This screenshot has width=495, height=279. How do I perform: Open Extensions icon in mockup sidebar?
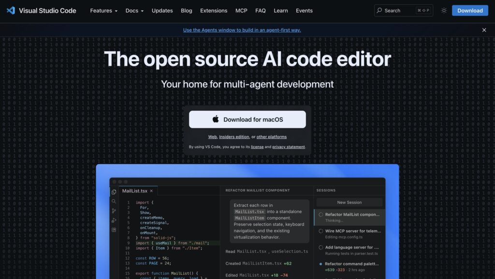coord(114,230)
